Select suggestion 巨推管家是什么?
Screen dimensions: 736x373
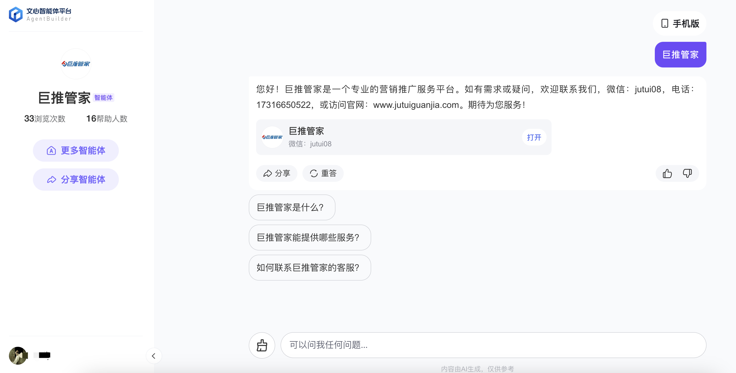pos(292,207)
